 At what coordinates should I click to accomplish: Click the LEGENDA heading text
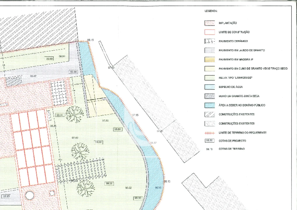(211, 11)
